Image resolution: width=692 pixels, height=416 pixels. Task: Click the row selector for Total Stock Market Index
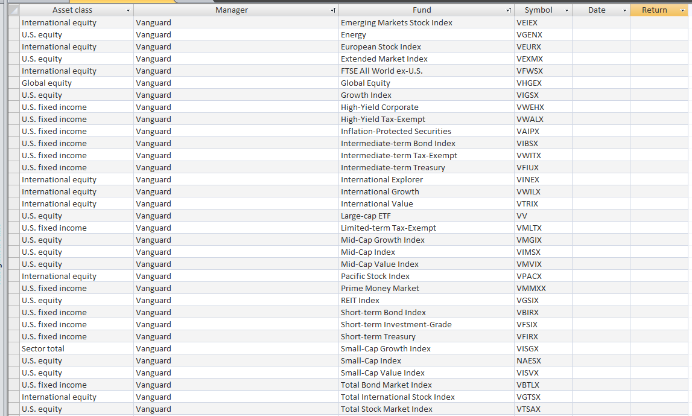click(x=14, y=409)
